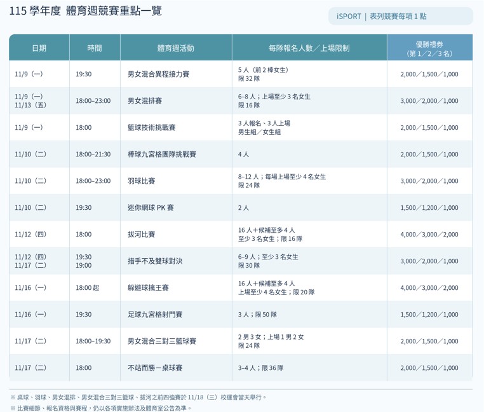Select 男女混排賽 activity cell
484x412 pixels.
coord(176,100)
